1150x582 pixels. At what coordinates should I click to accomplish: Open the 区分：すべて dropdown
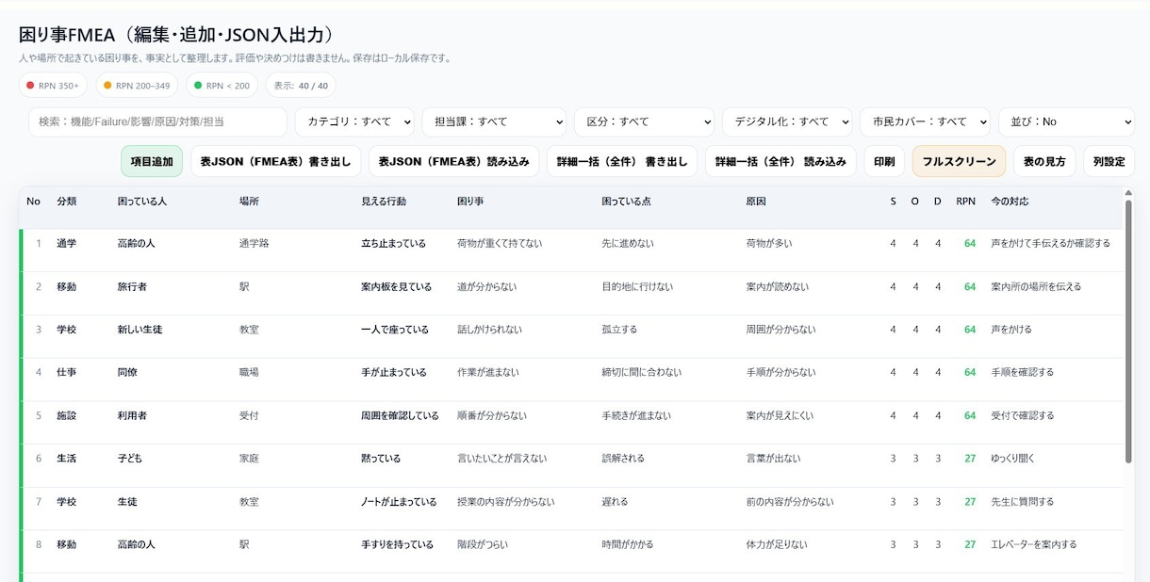(x=644, y=121)
